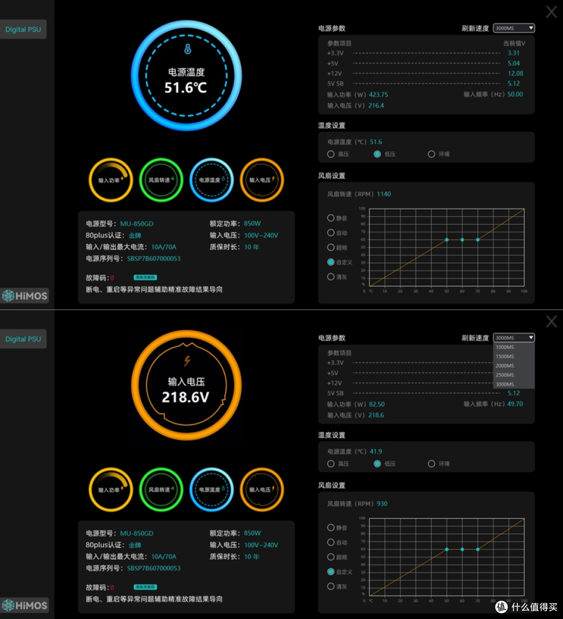This screenshot has width=563, height=619.
Task: Show 输入功率 gauge in the 218.6V window
Action: tap(111, 489)
